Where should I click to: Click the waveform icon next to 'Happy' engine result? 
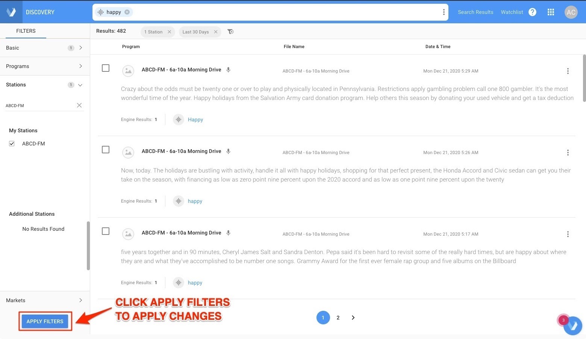pyautogui.click(x=178, y=119)
